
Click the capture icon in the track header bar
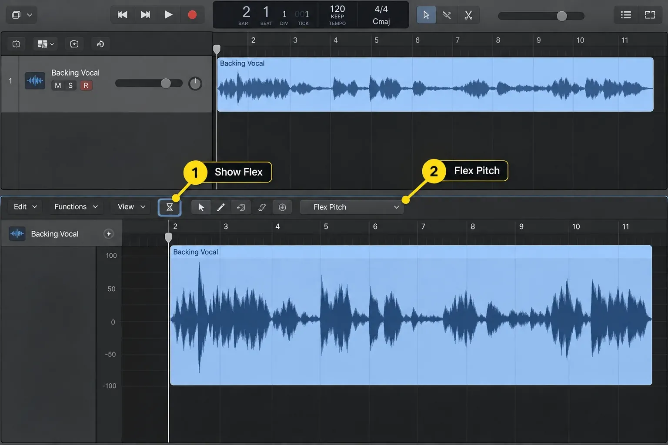pos(74,44)
